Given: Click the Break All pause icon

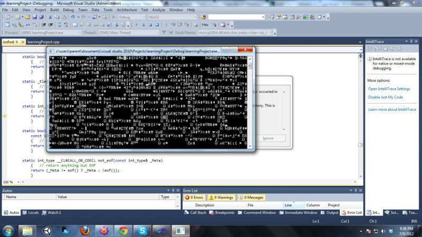Looking at the screenshot, I should click(x=143, y=25).
